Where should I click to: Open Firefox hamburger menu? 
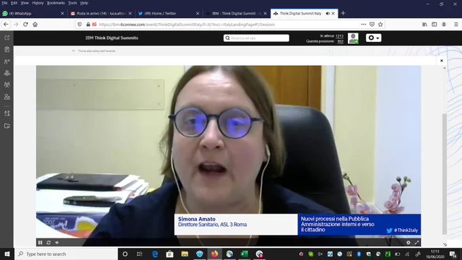pyautogui.click(x=456, y=24)
